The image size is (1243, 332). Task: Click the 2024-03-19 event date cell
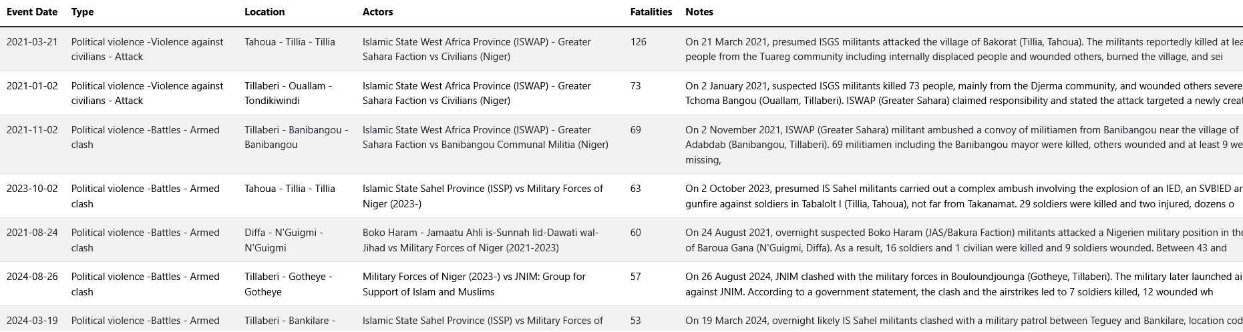[32, 321]
